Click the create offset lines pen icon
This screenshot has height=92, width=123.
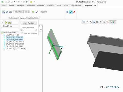click(37, 12)
